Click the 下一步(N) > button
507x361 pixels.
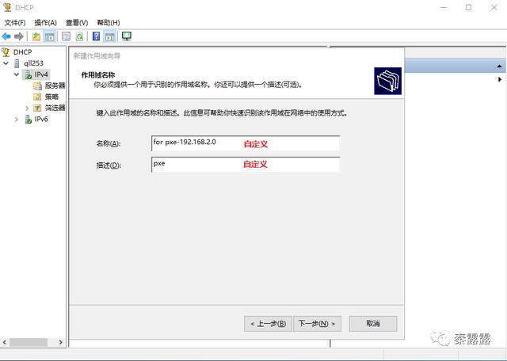coord(317,324)
